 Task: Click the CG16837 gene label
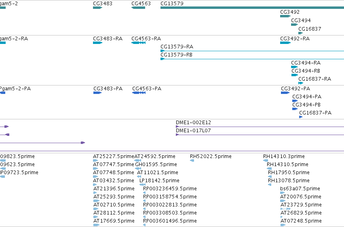[x=310, y=29]
